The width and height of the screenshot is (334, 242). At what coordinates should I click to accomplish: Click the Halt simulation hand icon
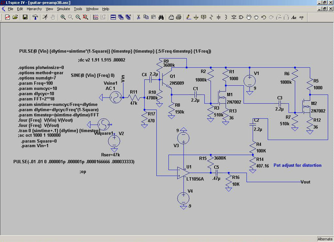point(53,17)
